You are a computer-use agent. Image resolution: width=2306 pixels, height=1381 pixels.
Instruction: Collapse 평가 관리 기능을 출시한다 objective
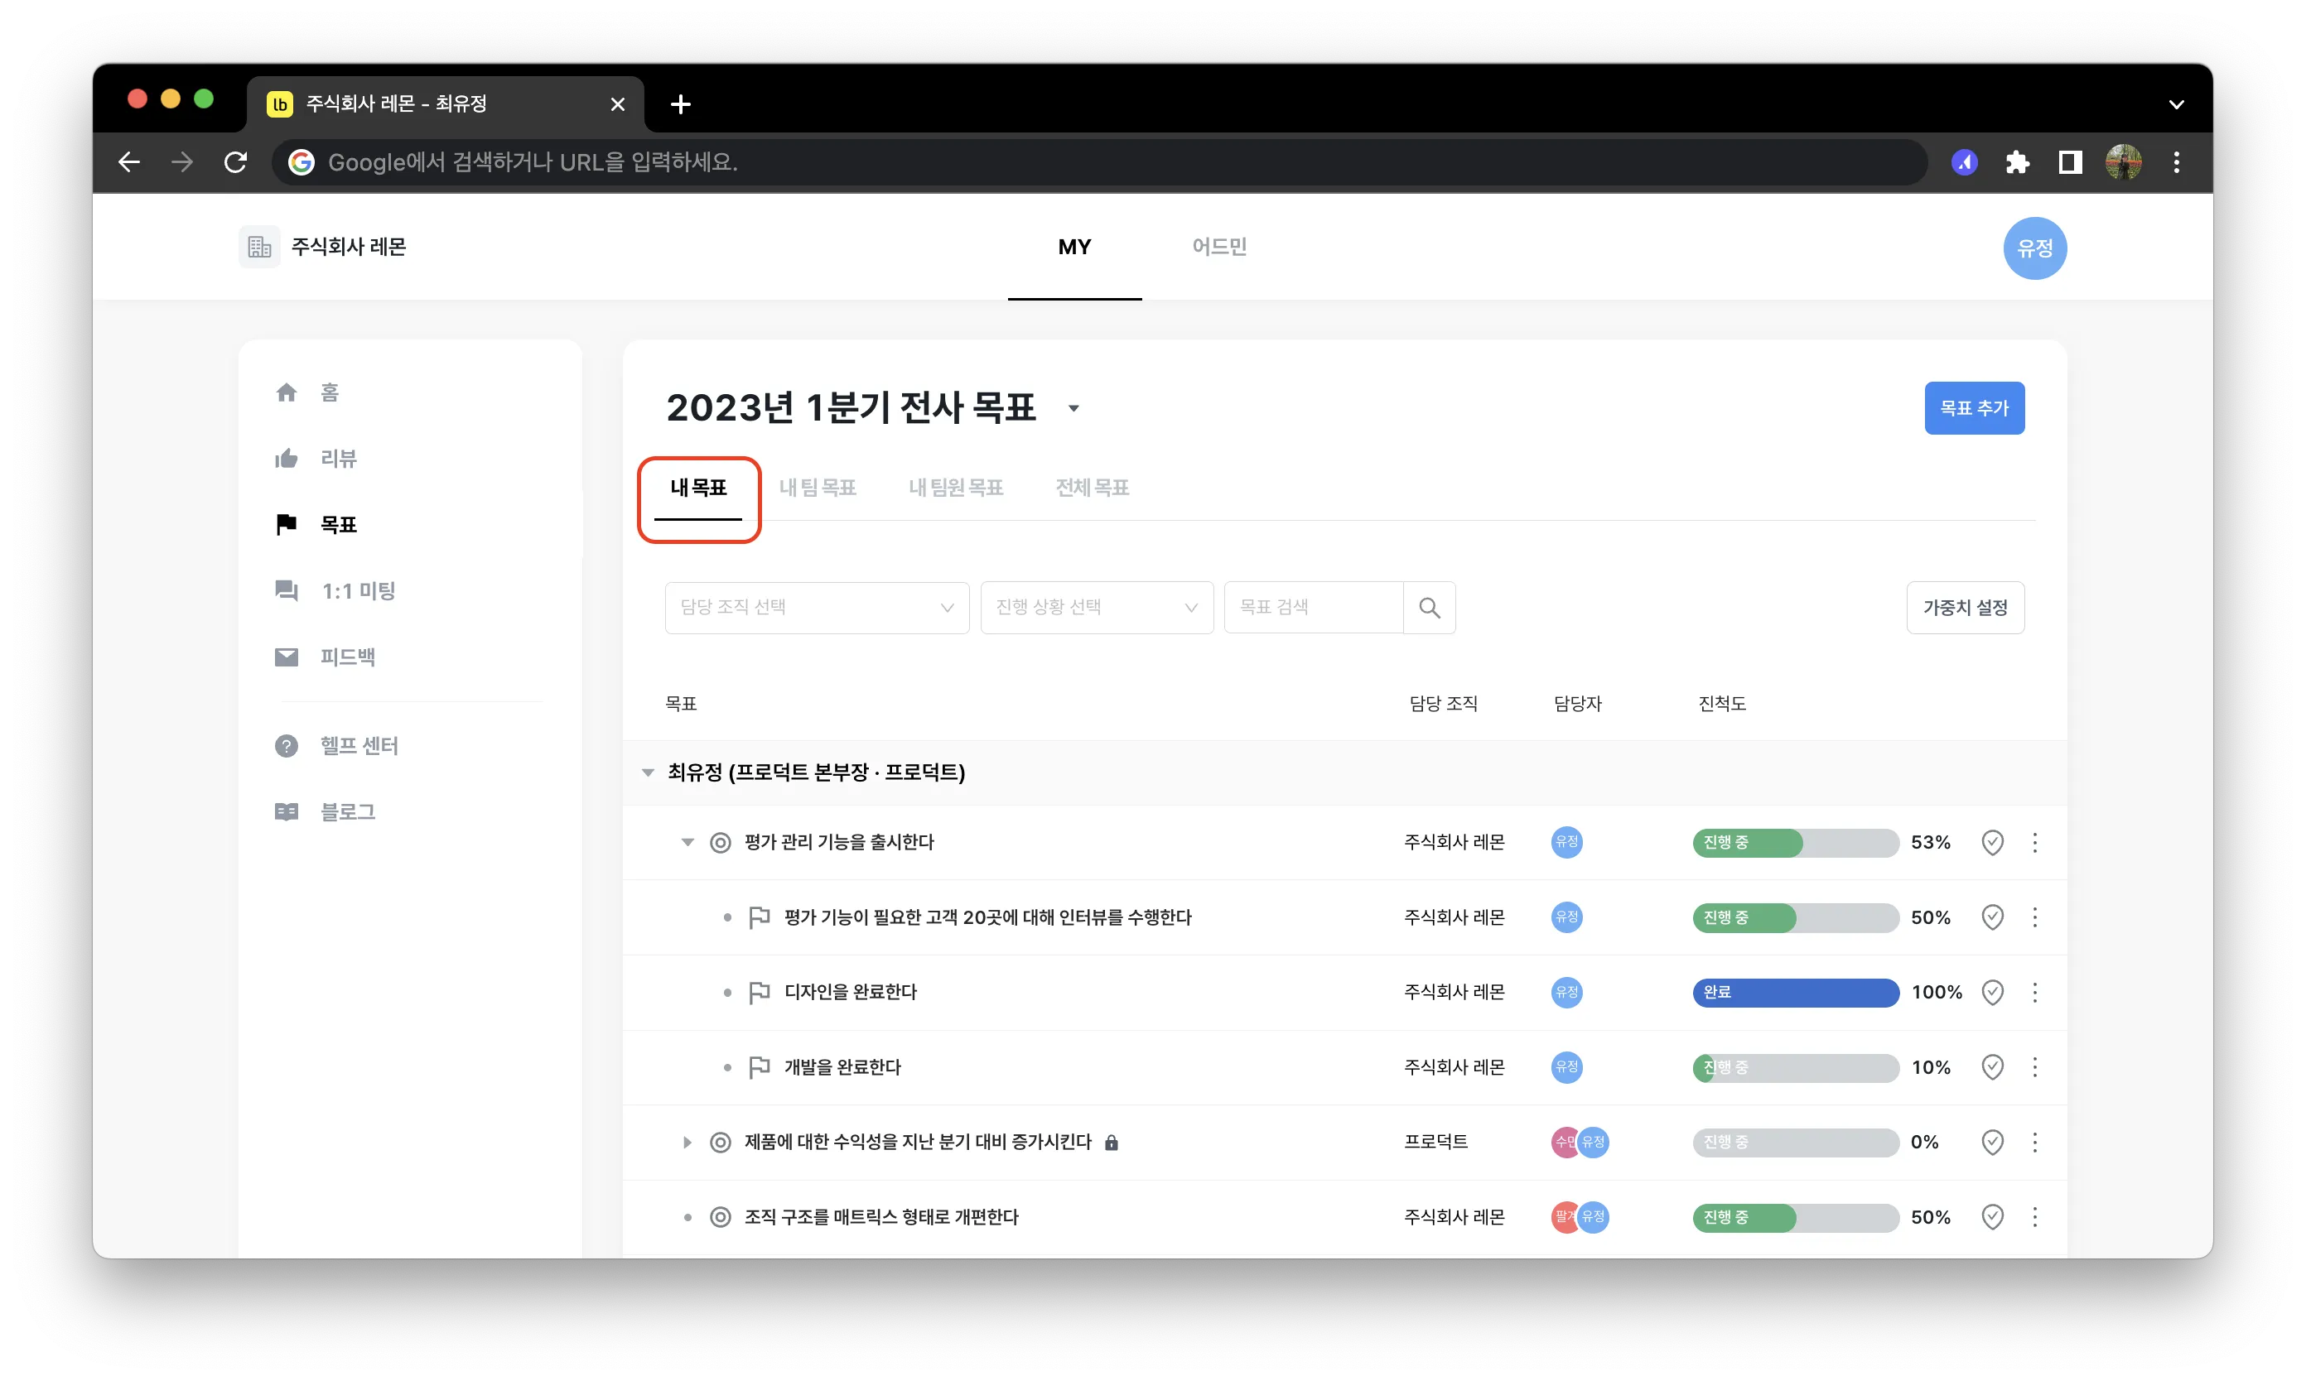coord(687,842)
